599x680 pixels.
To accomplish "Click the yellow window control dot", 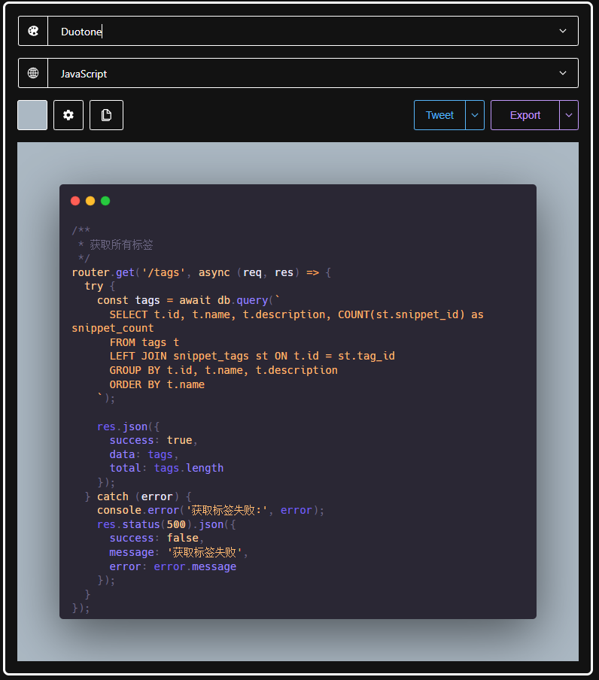I will pyautogui.click(x=90, y=201).
